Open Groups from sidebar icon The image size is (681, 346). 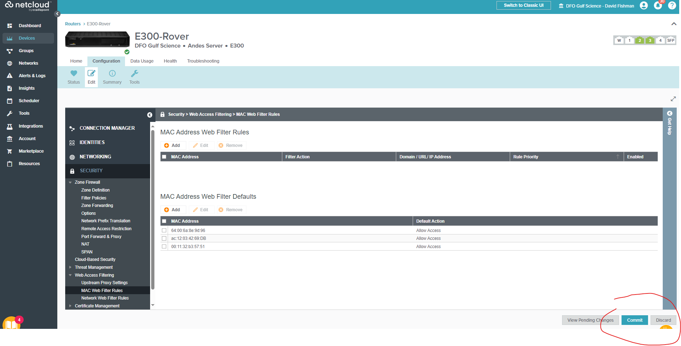click(10, 51)
